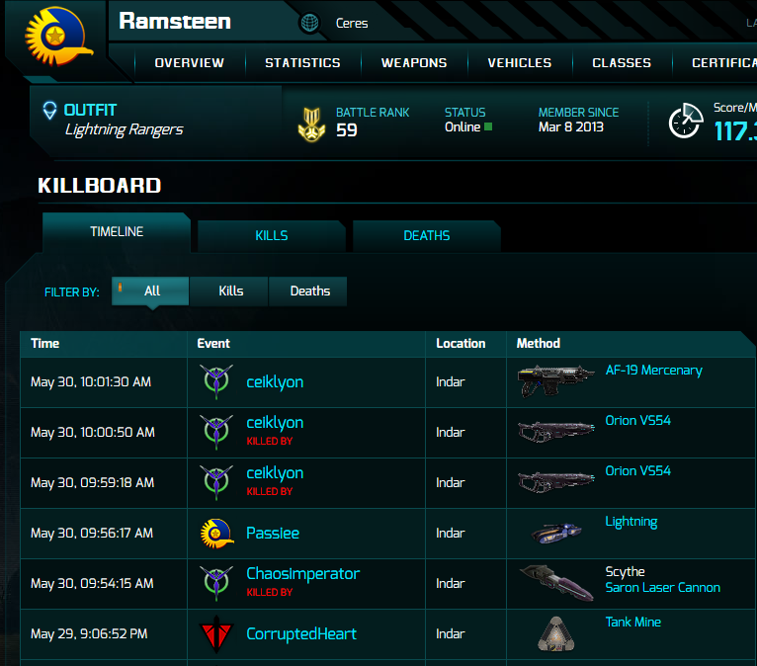The width and height of the screenshot is (757, 666).
Task: Open the Weapons section
Action: click(x=414, y=62)
